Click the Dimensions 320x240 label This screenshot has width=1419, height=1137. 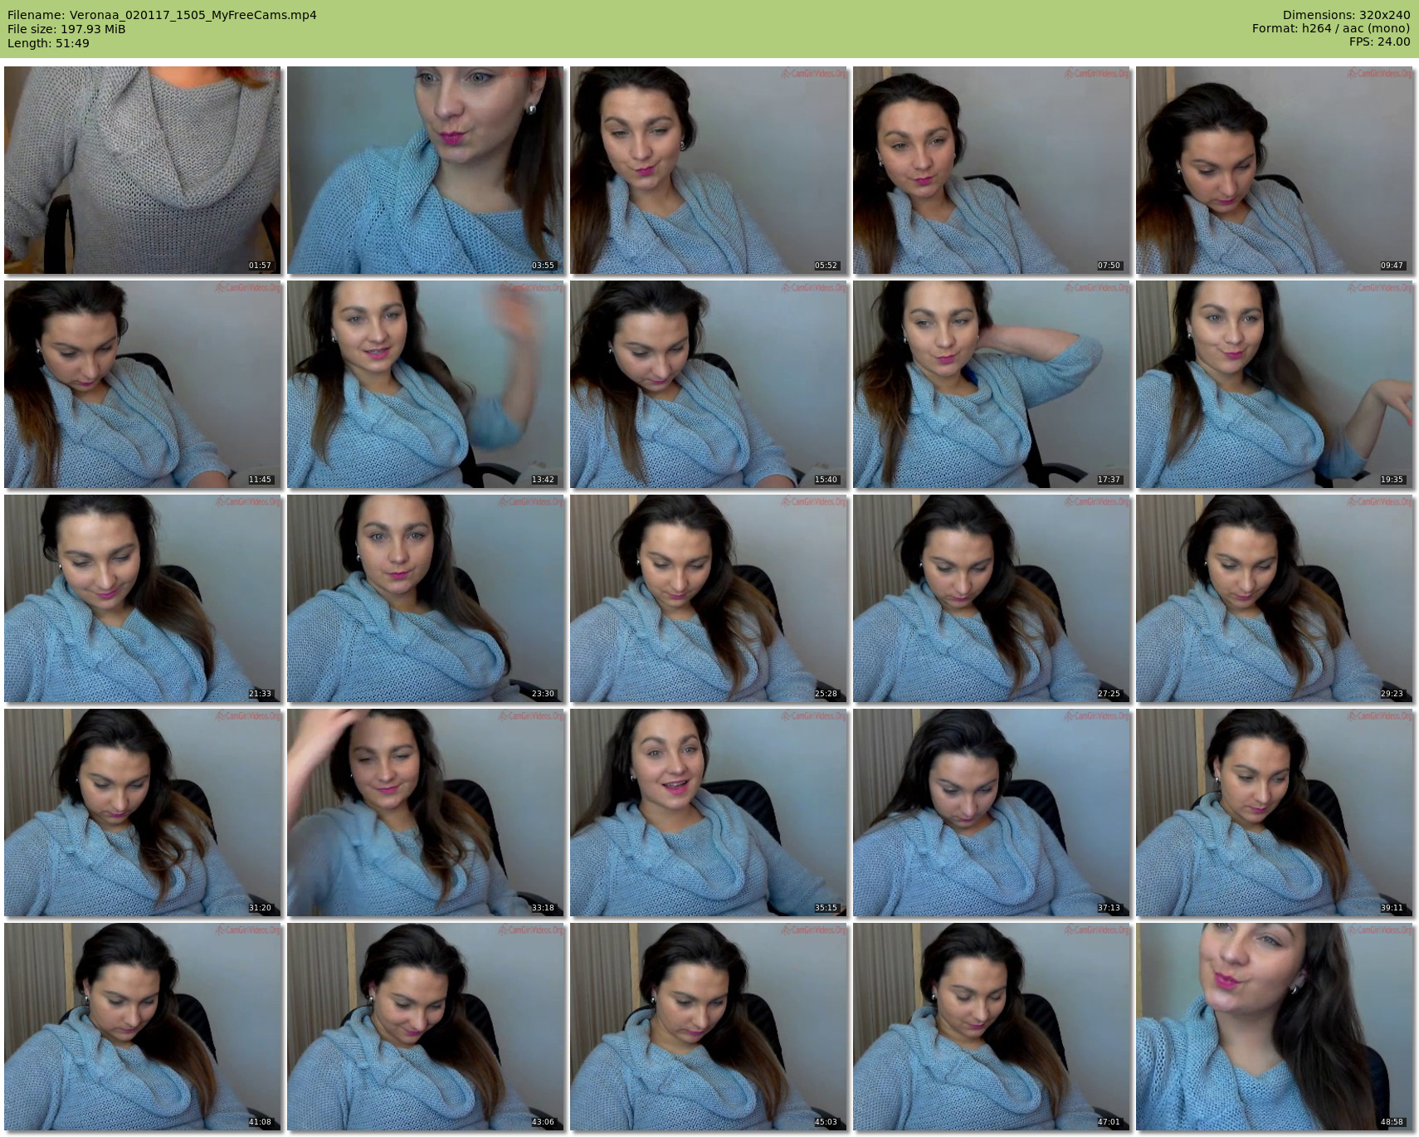(1346, 15)
